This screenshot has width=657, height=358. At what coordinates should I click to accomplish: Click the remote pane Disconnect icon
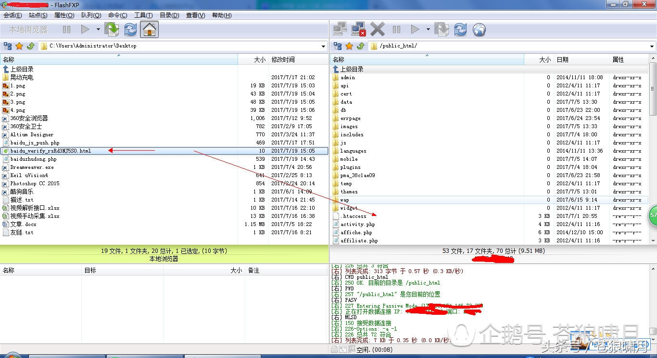(358, 30)
